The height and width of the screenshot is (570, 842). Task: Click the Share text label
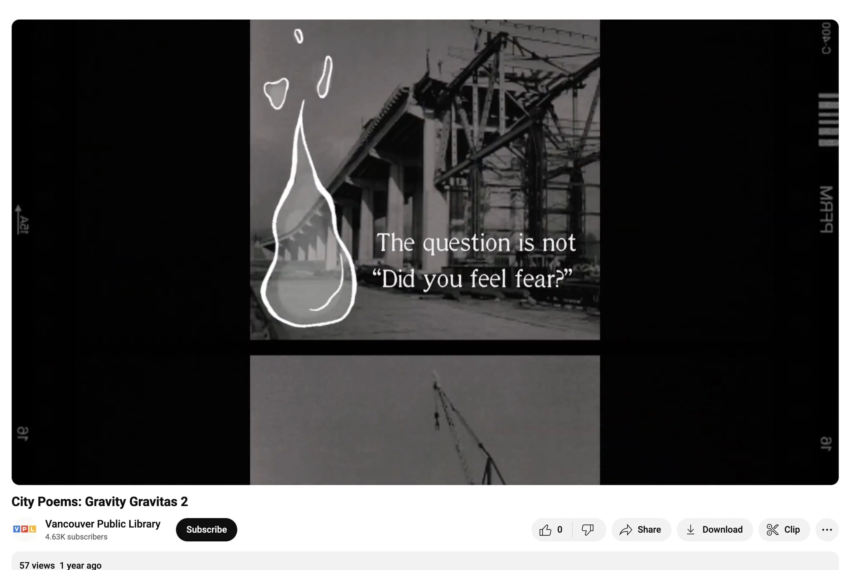(649, 530)
